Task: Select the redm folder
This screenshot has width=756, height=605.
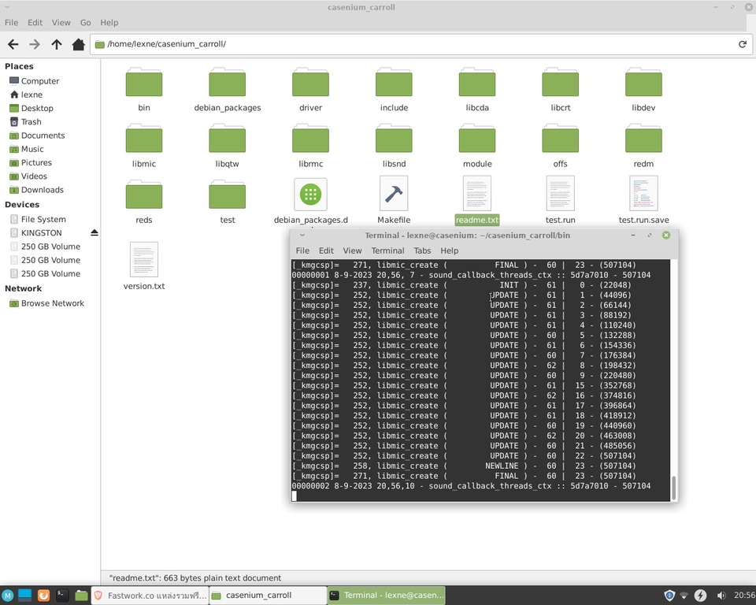Action: tap(643, 147)
